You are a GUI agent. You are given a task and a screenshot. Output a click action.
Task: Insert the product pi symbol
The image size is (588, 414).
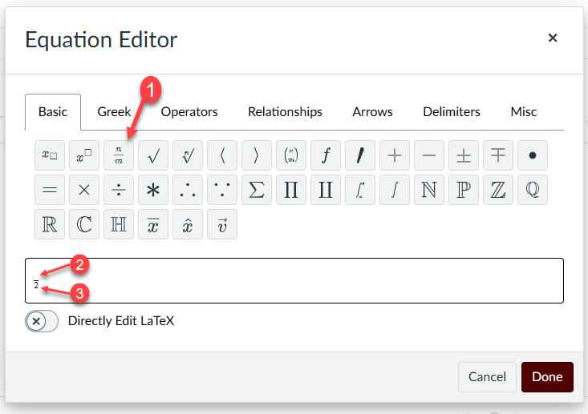(291, 190)
